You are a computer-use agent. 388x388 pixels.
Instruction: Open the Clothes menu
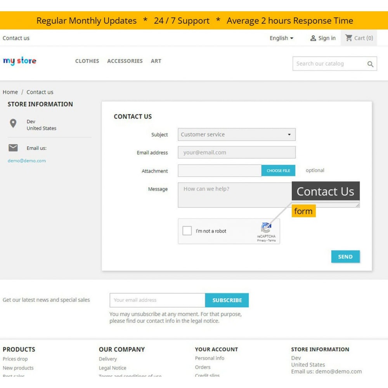pos(87,61)
